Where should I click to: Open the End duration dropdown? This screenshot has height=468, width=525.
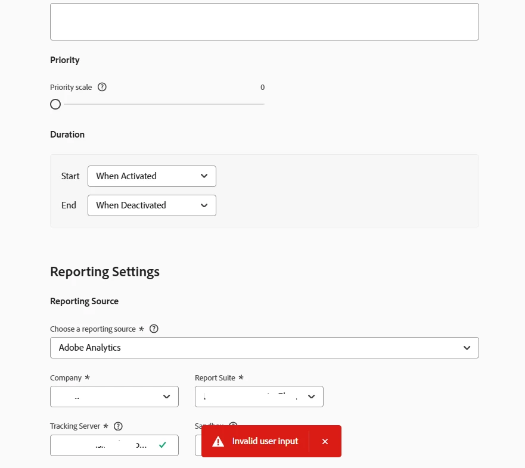tap(152, 205)
